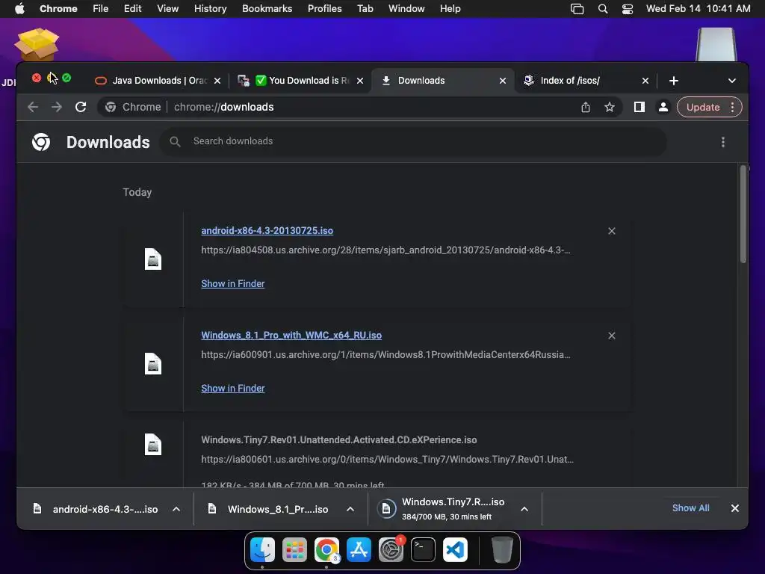Open System Preferences from the dock

[391, 550]
